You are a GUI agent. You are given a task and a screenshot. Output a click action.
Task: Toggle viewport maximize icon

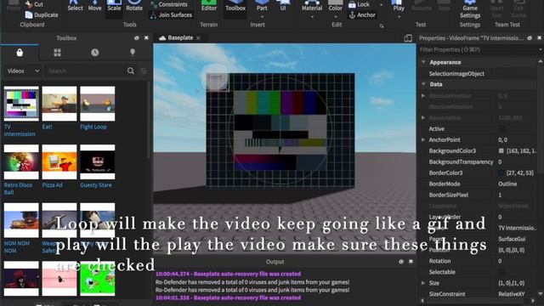tap(408, 38)
